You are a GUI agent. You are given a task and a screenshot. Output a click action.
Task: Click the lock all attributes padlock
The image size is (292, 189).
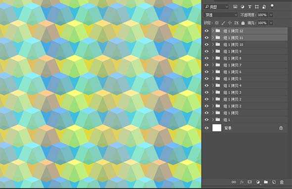click(243, 23)
